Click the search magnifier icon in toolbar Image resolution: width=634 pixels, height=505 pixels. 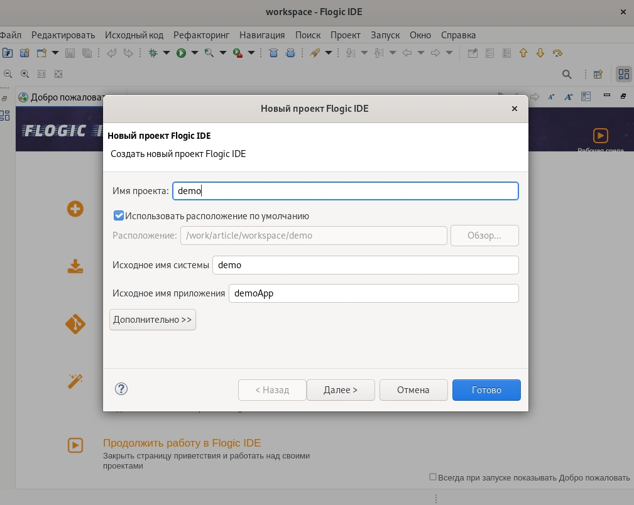pos(567,74)
